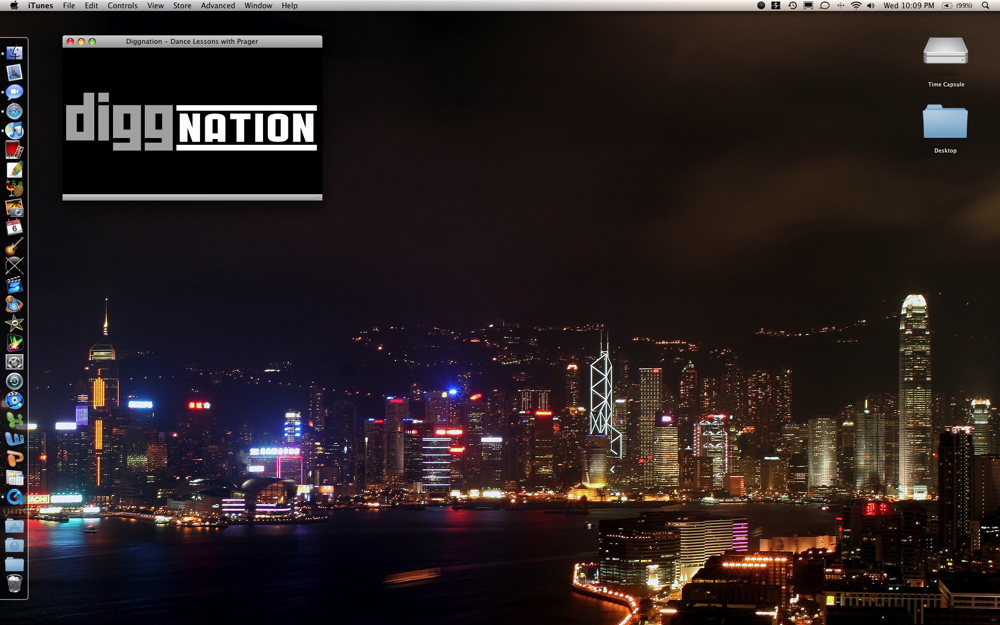The image size is (1000, 625).
Task: Open the volume control in menu bar
Action: click(871, 6)
